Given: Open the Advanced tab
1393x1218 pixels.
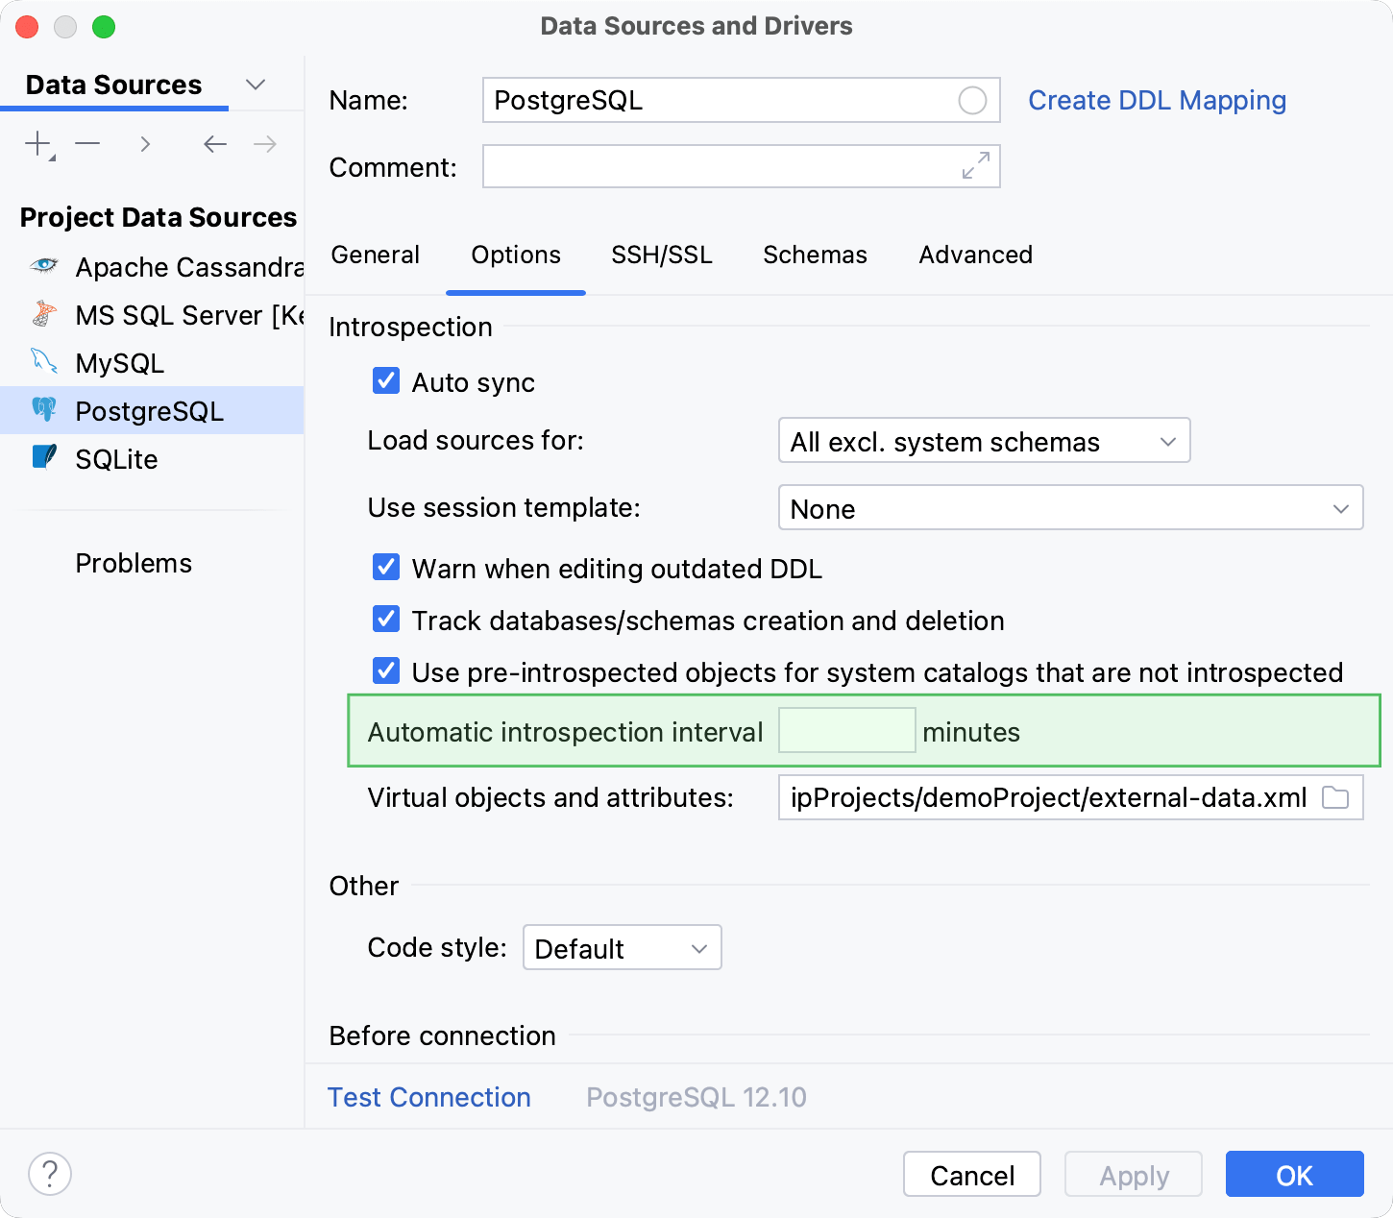Looking at the screenshot, I should click(976, 255).
